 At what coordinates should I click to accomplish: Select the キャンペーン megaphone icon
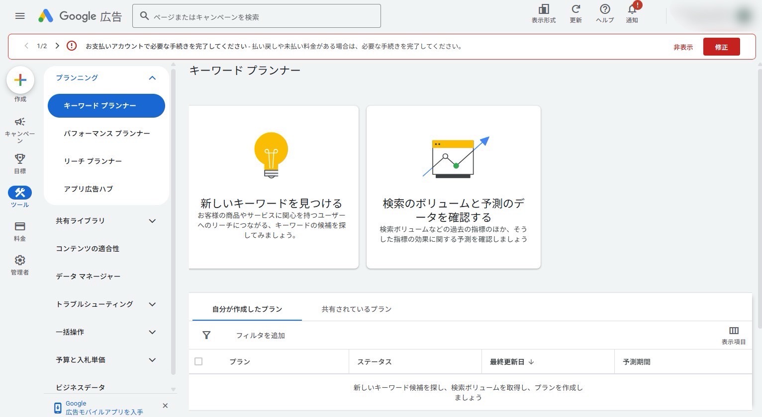click(x=20, y=123)
